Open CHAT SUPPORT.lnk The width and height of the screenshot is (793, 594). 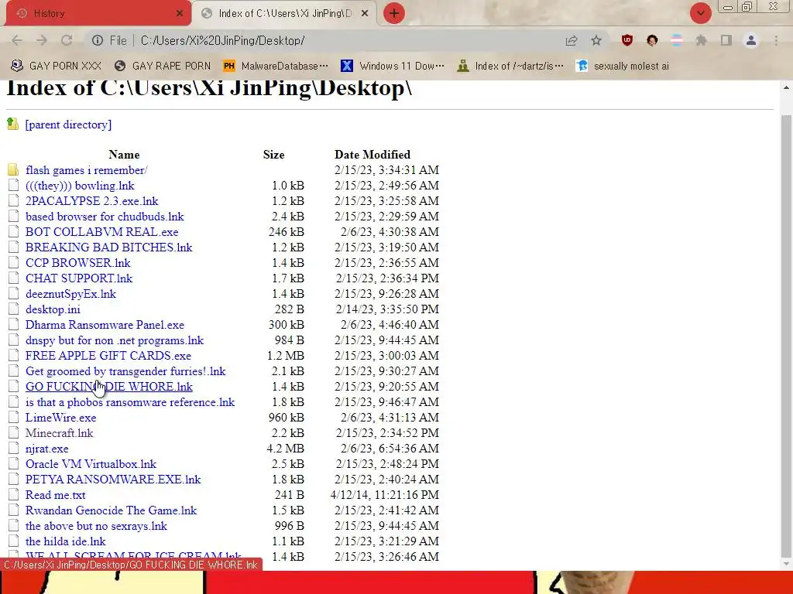(x=79, y=278)
